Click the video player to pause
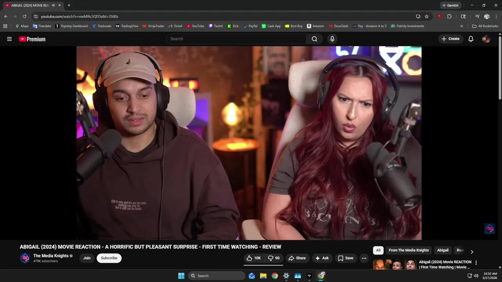This screenshot has height=282, width=502. point(249,143)
